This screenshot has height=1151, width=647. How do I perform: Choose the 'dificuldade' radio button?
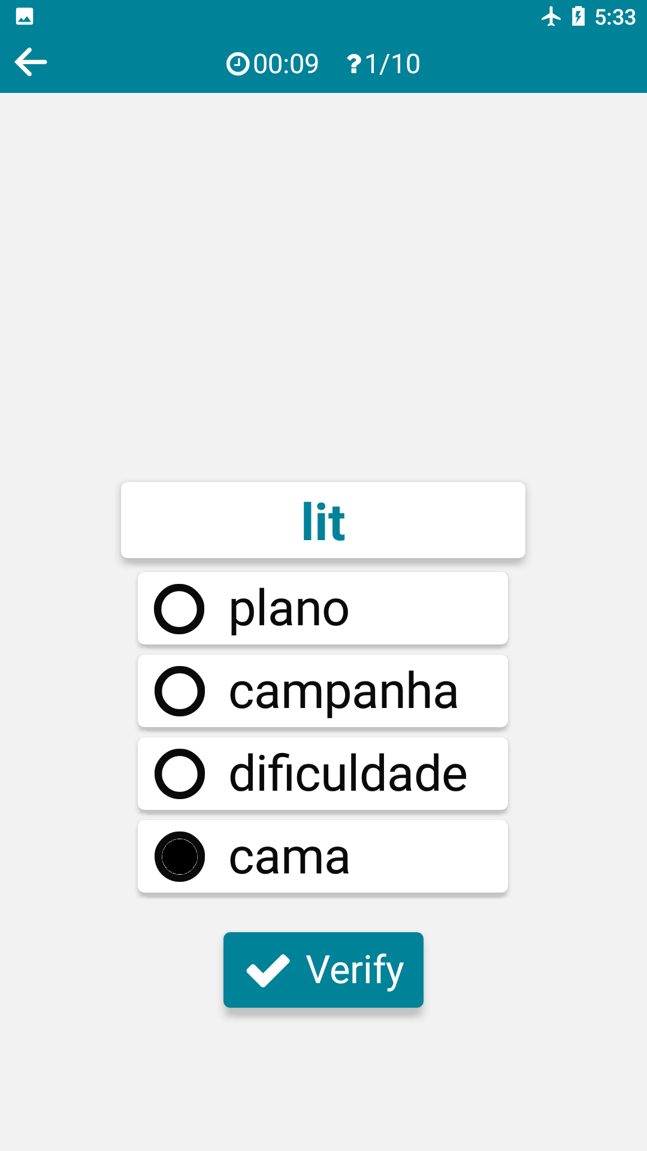180,774
